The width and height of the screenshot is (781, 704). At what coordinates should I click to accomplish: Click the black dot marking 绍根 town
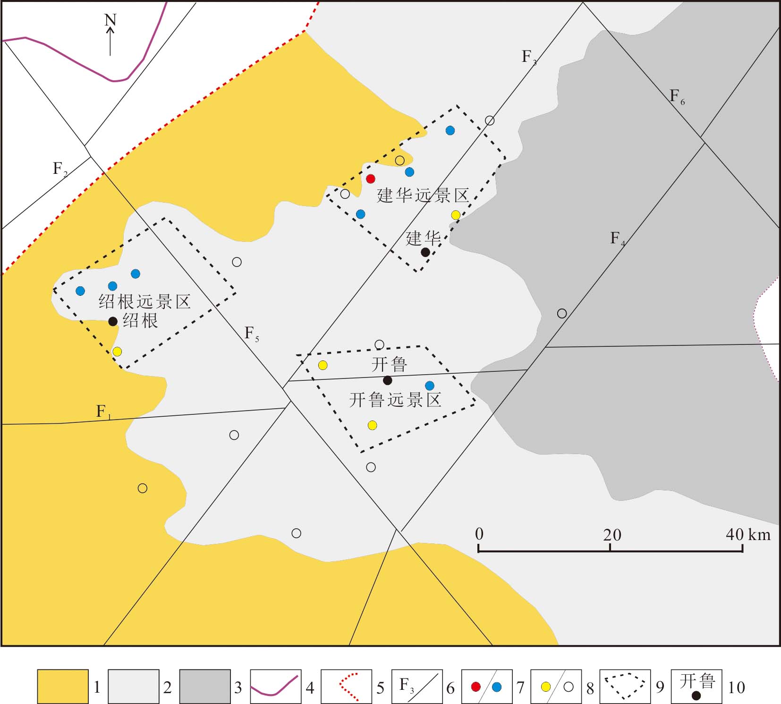click(x=113, y=321)
